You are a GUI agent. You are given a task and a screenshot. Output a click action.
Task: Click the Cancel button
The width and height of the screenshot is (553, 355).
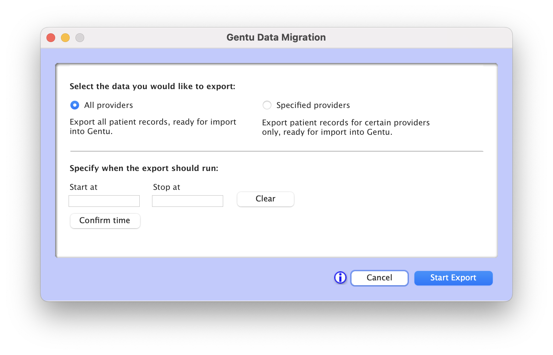tap(379, 278)
